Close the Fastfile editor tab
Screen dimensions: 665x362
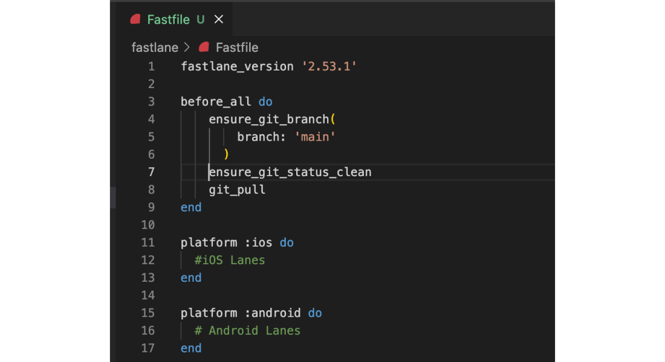219,19
